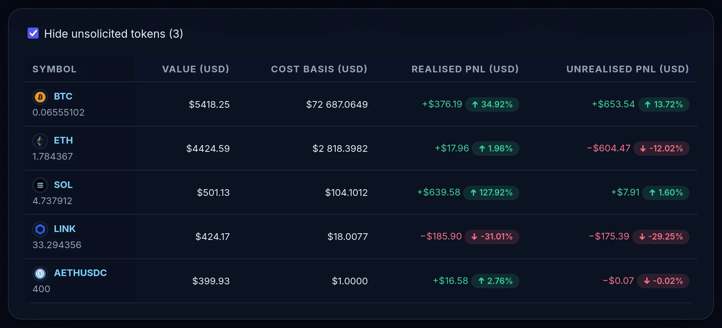
Task: Click AETHUSDC realised 2.76% badge
Action: pos(495,281)
